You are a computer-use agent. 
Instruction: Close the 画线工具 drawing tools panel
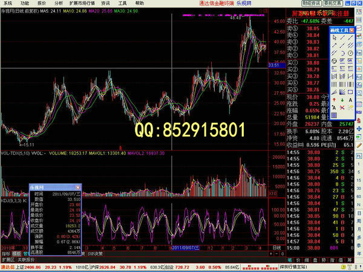352,30
